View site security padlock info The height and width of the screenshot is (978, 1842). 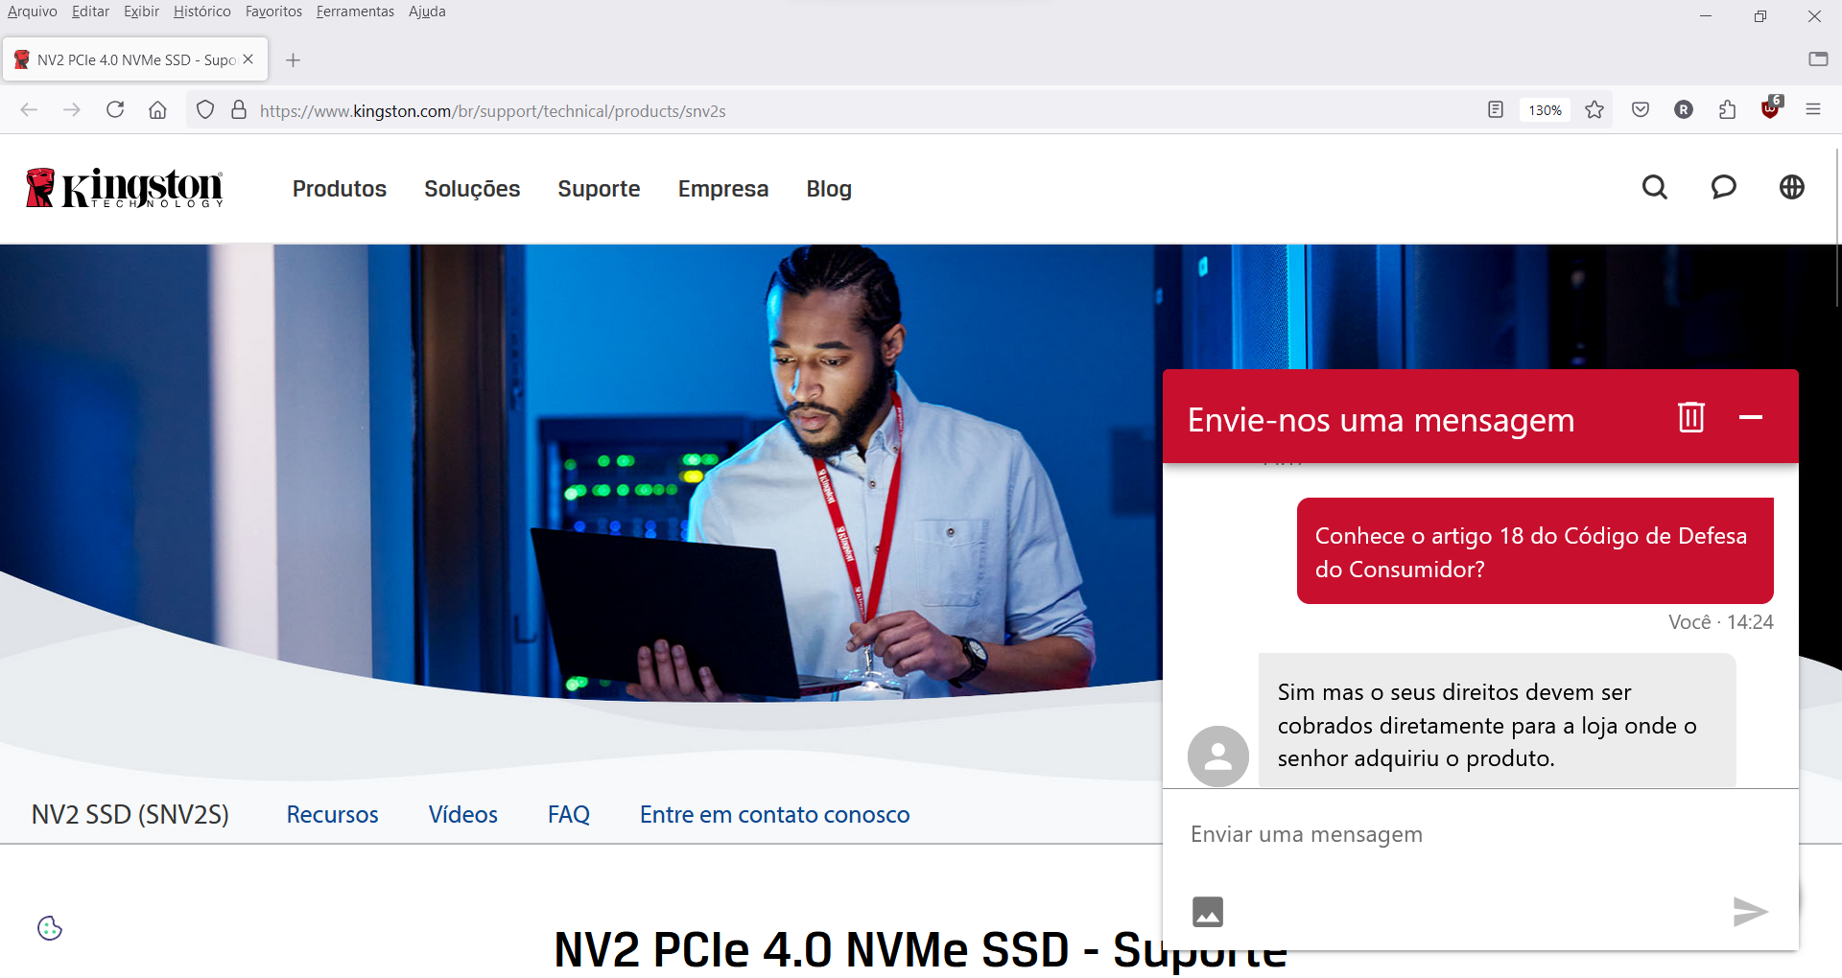pyautogui.click(x=239, y=110)
